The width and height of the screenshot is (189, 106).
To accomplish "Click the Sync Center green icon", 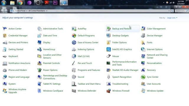I will point(143,77).
